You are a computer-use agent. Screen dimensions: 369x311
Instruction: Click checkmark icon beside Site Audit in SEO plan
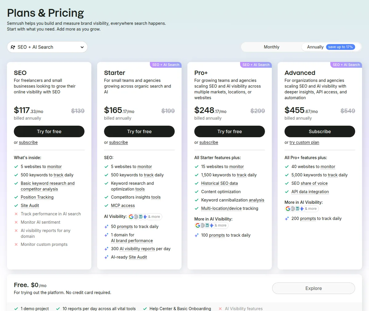[16, 206]
